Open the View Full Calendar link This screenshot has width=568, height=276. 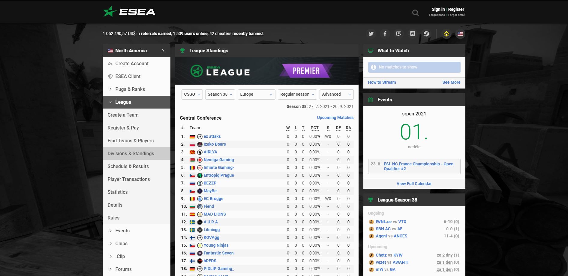coord(414,184)
